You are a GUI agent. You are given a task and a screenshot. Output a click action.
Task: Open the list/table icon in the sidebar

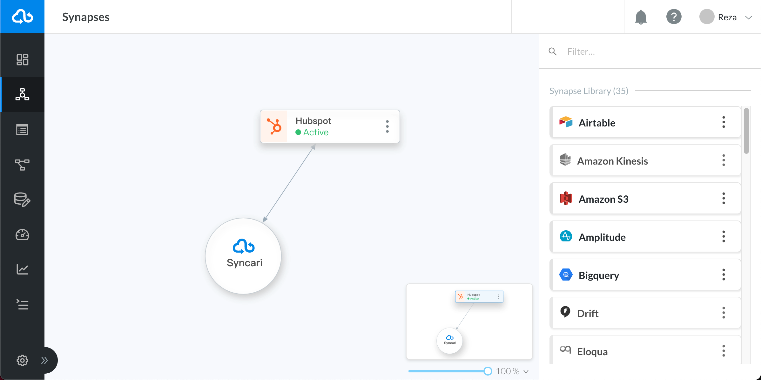pos(22,130)
